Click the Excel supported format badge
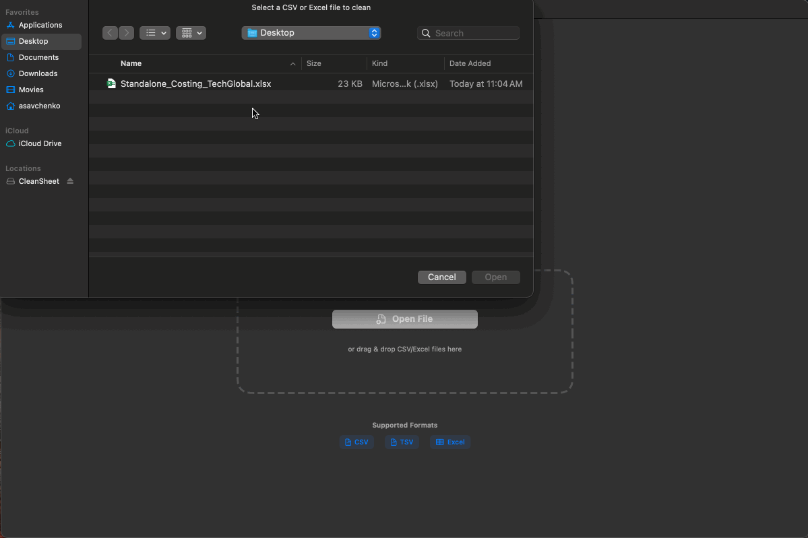 (449, 442)
